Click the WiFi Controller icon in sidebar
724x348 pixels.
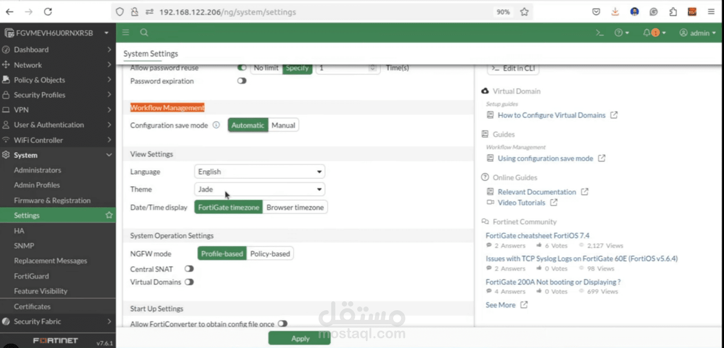6,140
